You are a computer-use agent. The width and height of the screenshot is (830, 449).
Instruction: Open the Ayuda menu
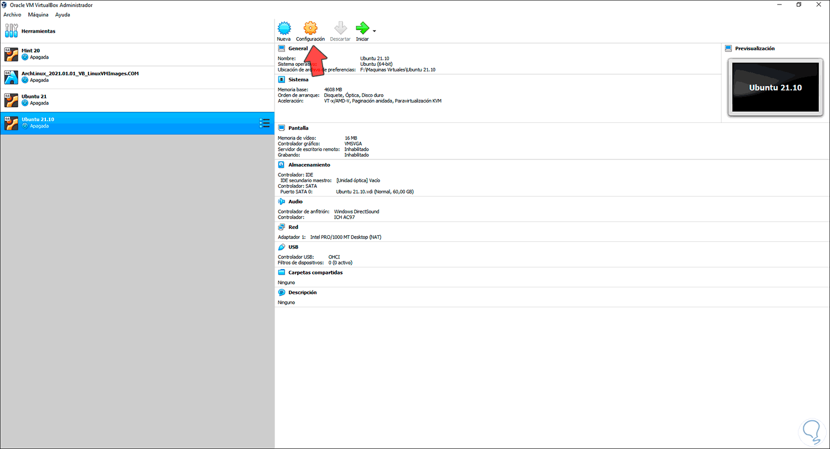point(63,14)
